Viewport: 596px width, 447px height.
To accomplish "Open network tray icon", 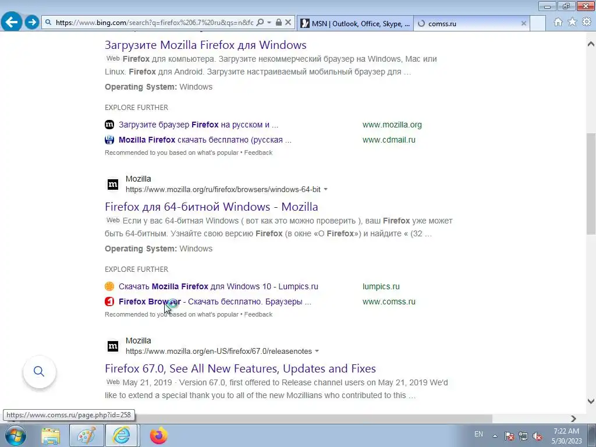I will [x=523, y=436].
